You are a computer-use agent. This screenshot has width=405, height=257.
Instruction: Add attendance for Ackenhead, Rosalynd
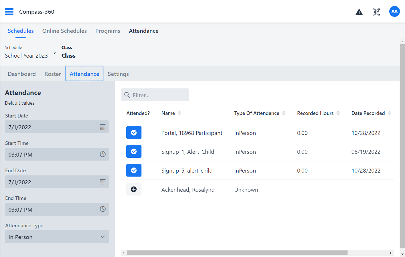coord(134,189)
